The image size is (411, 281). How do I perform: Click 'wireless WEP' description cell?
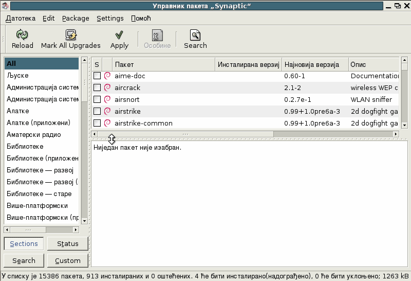(x=375, y=87)
